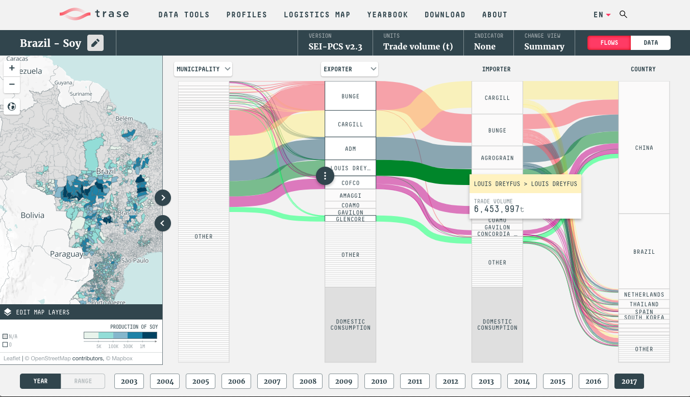Select the ADM exporter node
The image size is (690, 397).
tap(350, 148)
